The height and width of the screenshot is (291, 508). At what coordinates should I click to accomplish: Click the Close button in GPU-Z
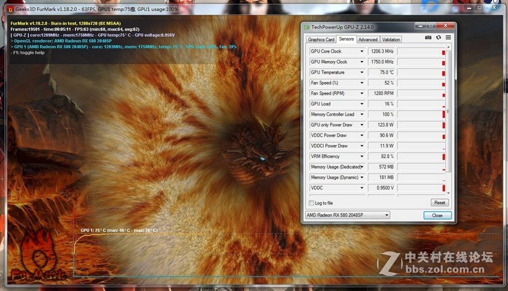point(438,215)
